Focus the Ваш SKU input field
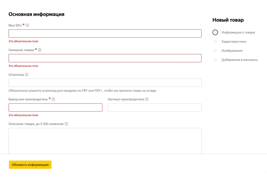This screenshot has width=267, height=182. pos(105,34)
